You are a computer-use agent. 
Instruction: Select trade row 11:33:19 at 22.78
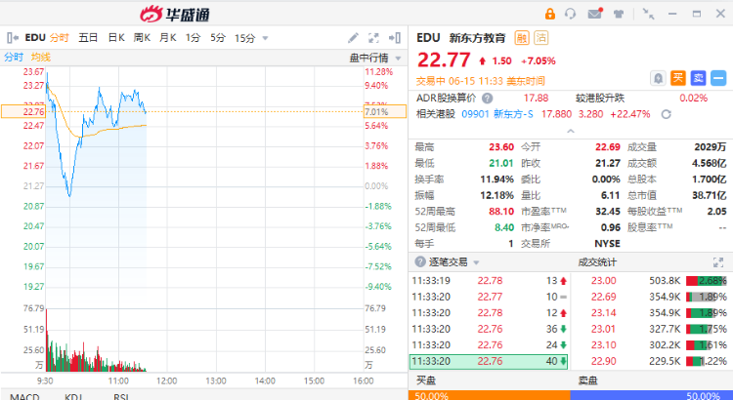(x=489, y=281)
